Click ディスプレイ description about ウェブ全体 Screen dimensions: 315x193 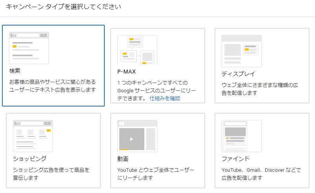(x=260, y=89)
